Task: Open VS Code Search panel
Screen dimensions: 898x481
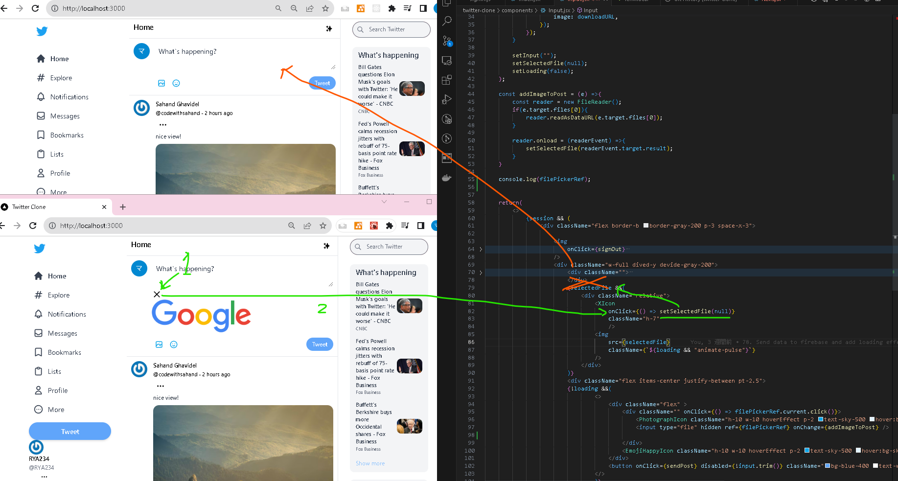Action: (447, 21)
